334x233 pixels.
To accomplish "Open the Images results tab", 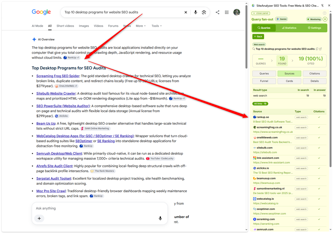I will point(84,26).
